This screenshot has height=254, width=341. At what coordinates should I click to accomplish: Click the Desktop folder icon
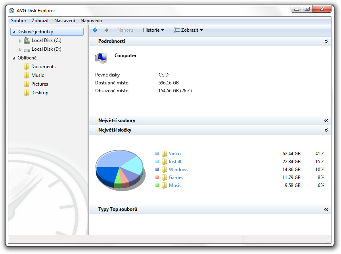coord(27,93)
